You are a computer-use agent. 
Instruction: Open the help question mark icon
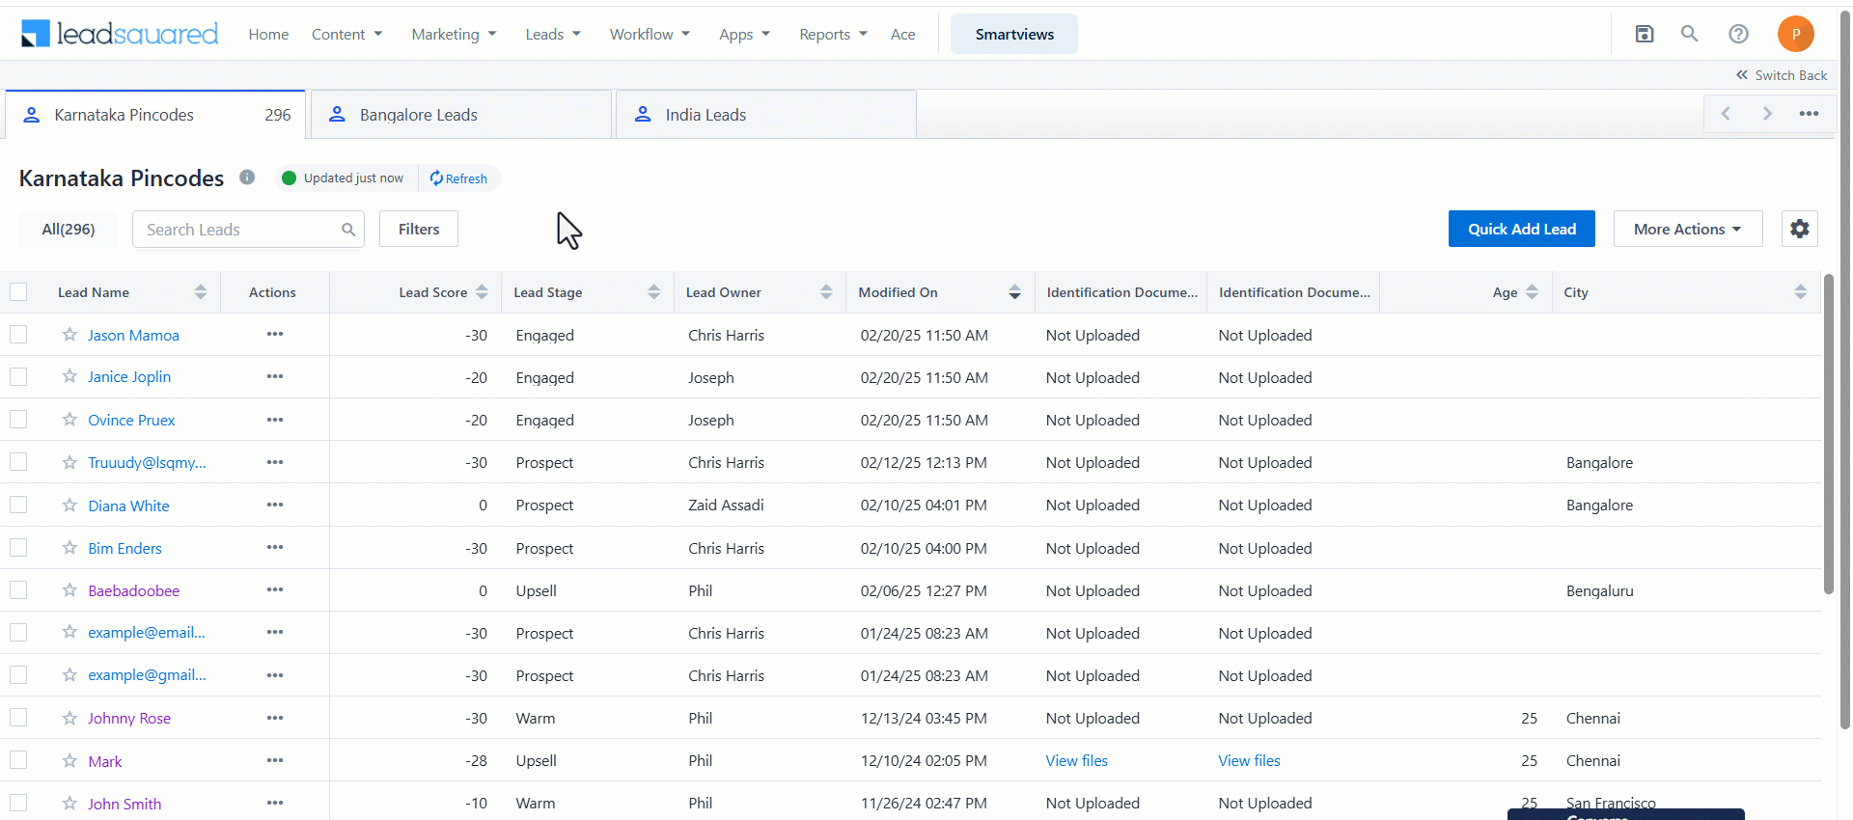[x=1738, y=34]
